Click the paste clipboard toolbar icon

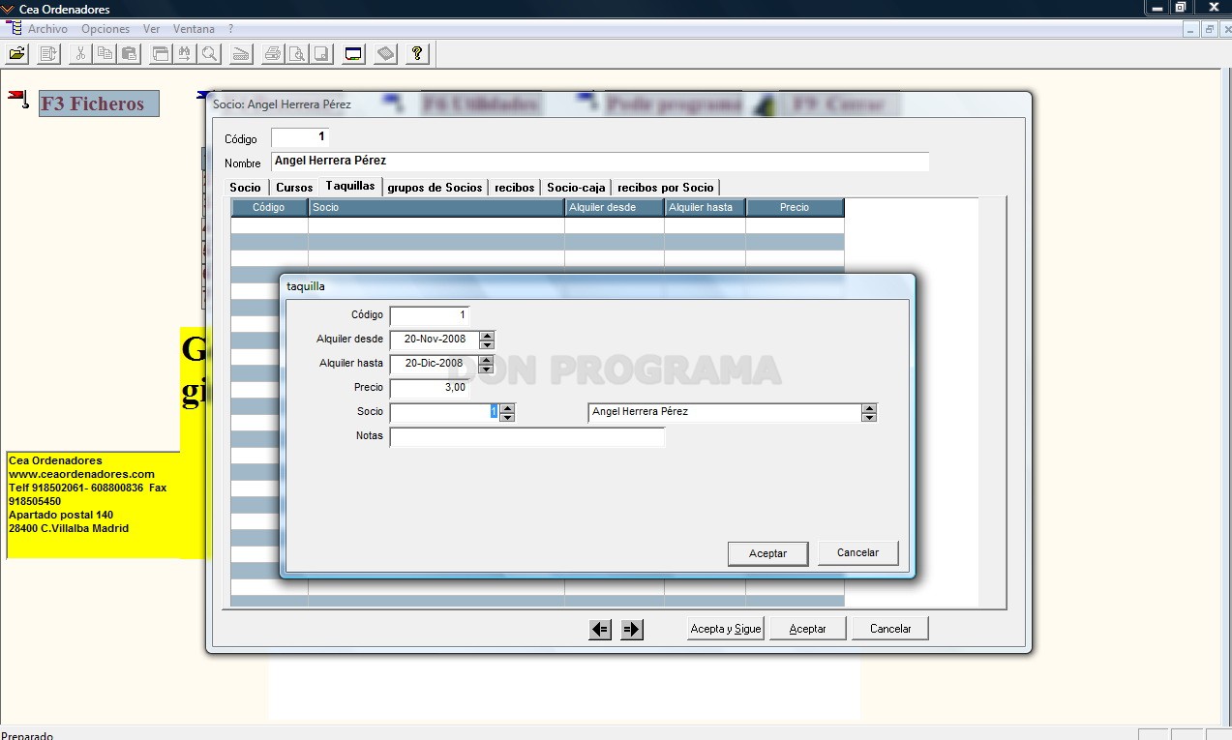pos(129,54)
